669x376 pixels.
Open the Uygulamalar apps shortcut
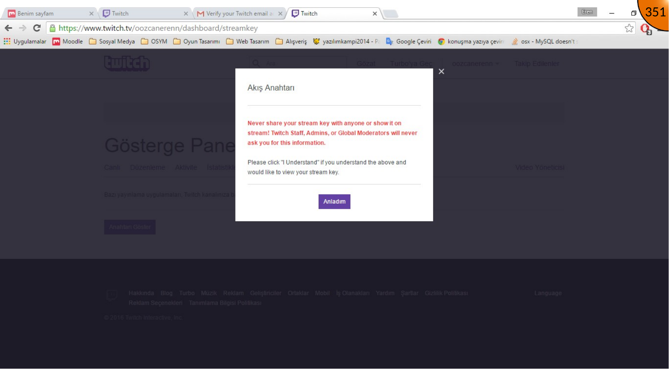[25, 41]
